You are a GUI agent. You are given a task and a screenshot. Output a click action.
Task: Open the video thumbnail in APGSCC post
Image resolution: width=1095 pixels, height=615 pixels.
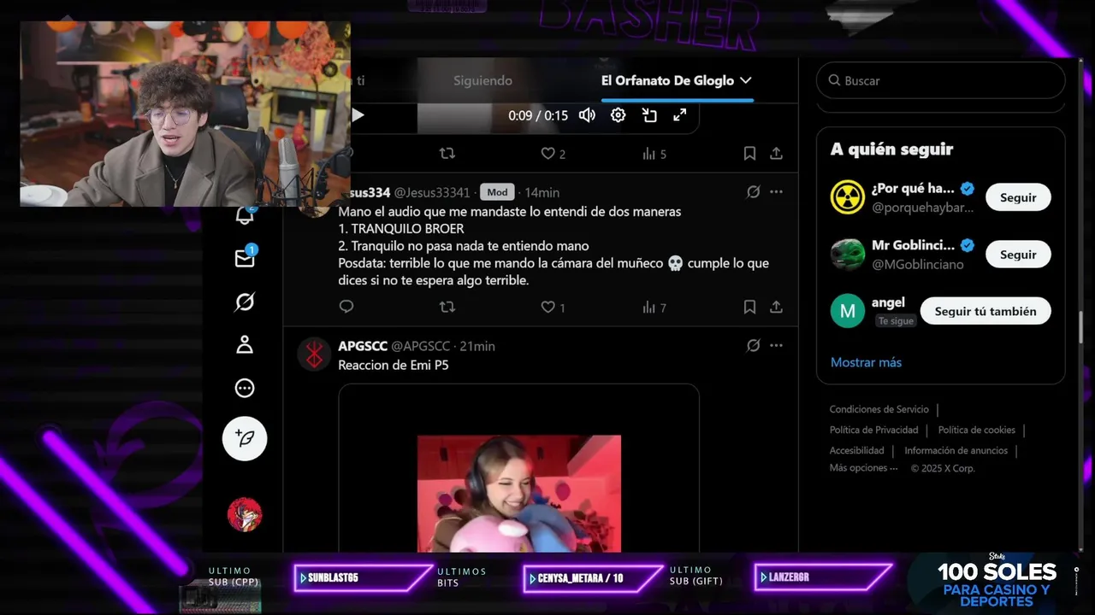click(x=518, y=494)
